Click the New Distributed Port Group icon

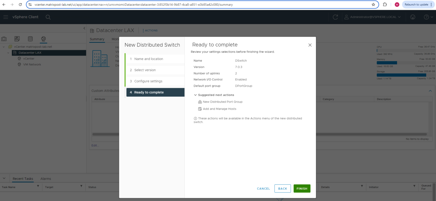[x=200, y=102]
